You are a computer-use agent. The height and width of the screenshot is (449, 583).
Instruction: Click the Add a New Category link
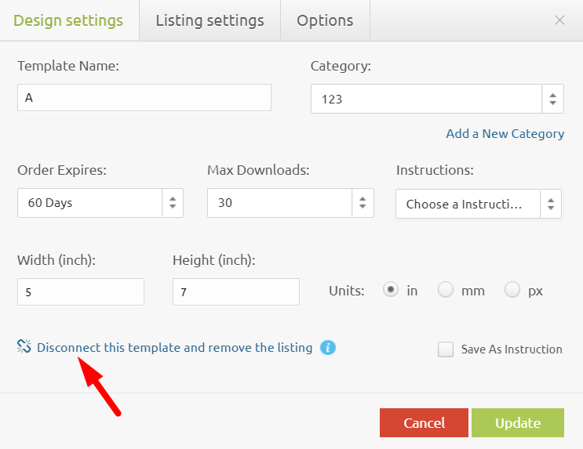505,133
